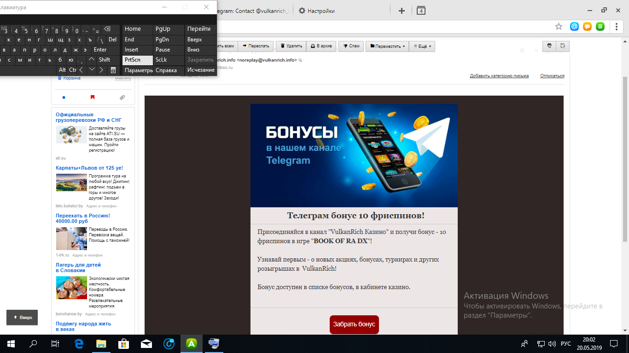
Task: Open the Официальные грузоперевозки РФ и СНГ ad
Action: click(88, 117)
